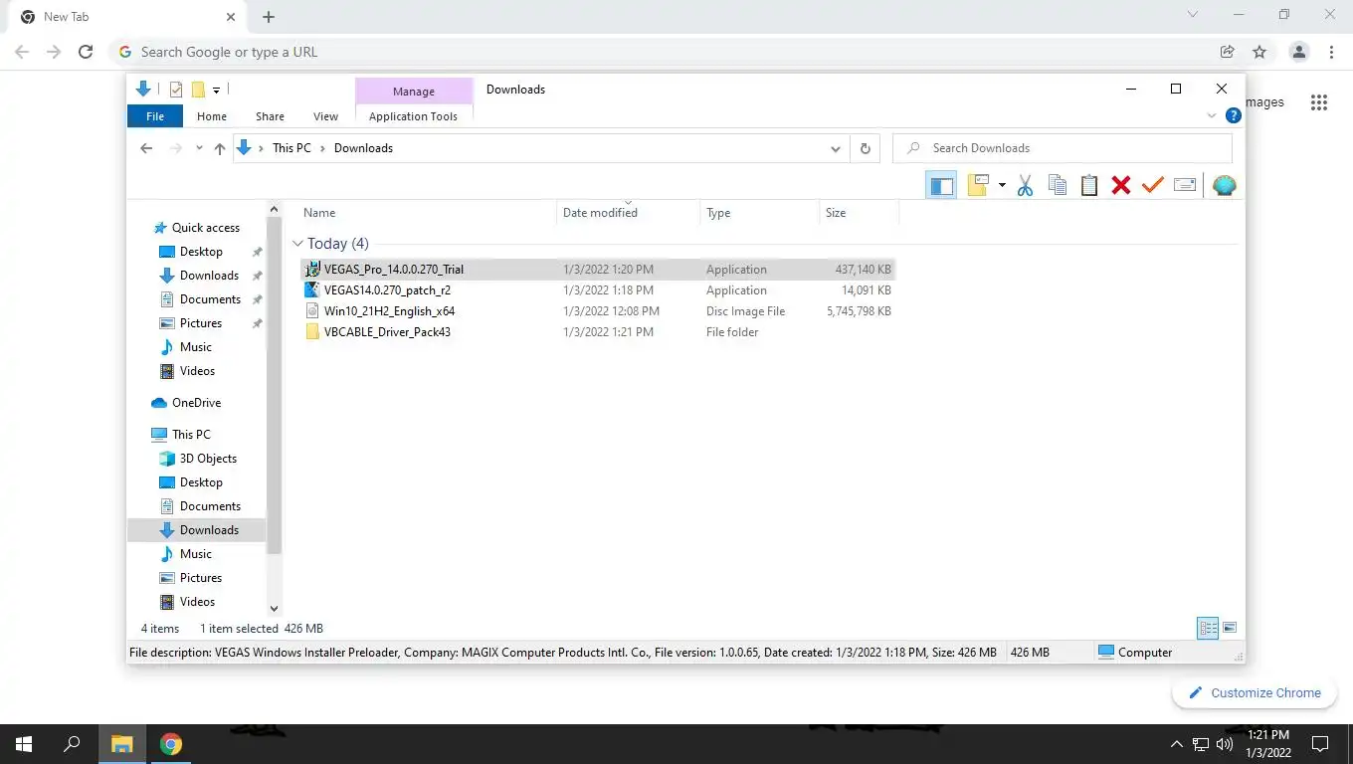This screenshot has height=764, width=1353.
Task: Click the taskbar Search icon
Action: click(x=72, y=744)
